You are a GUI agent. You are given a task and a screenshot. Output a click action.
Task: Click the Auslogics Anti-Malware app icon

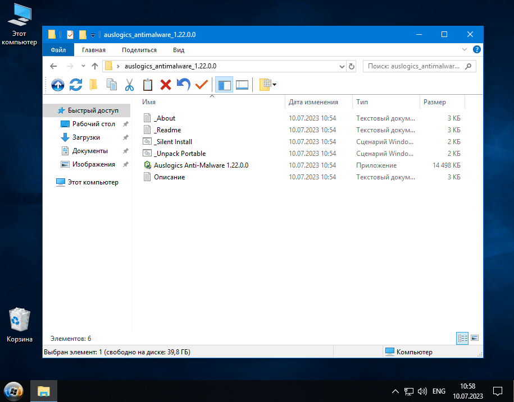click(x=148, y=165)
